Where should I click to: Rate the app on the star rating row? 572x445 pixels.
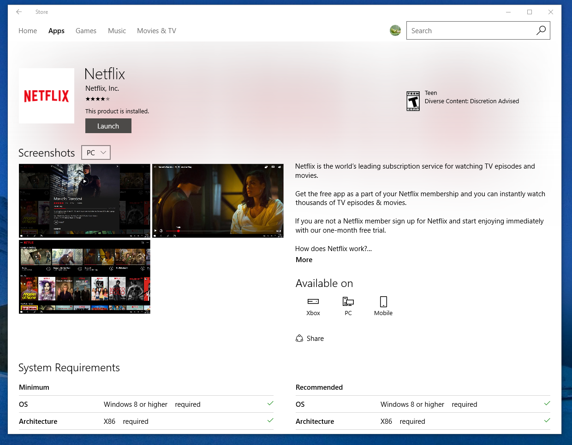(97, 99)
